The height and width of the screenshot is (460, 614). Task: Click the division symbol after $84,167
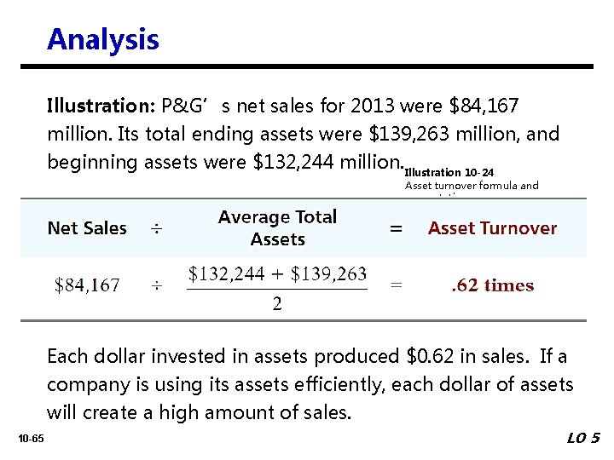[x=157, y=286]
